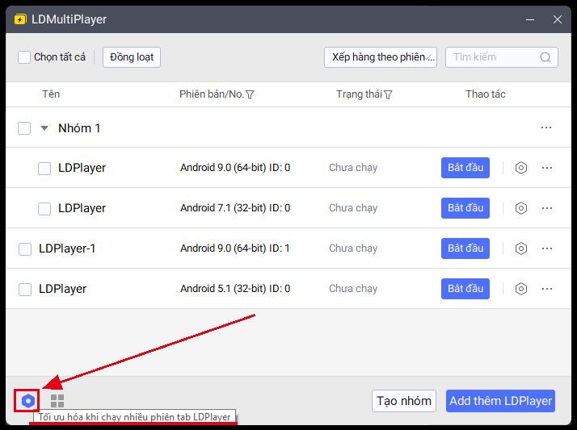Close the LDMultiPlayer window
Screen dimensions: 577x430
558,19
